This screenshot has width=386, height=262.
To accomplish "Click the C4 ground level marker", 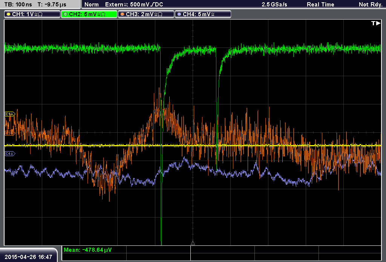I will click(10, 154).
